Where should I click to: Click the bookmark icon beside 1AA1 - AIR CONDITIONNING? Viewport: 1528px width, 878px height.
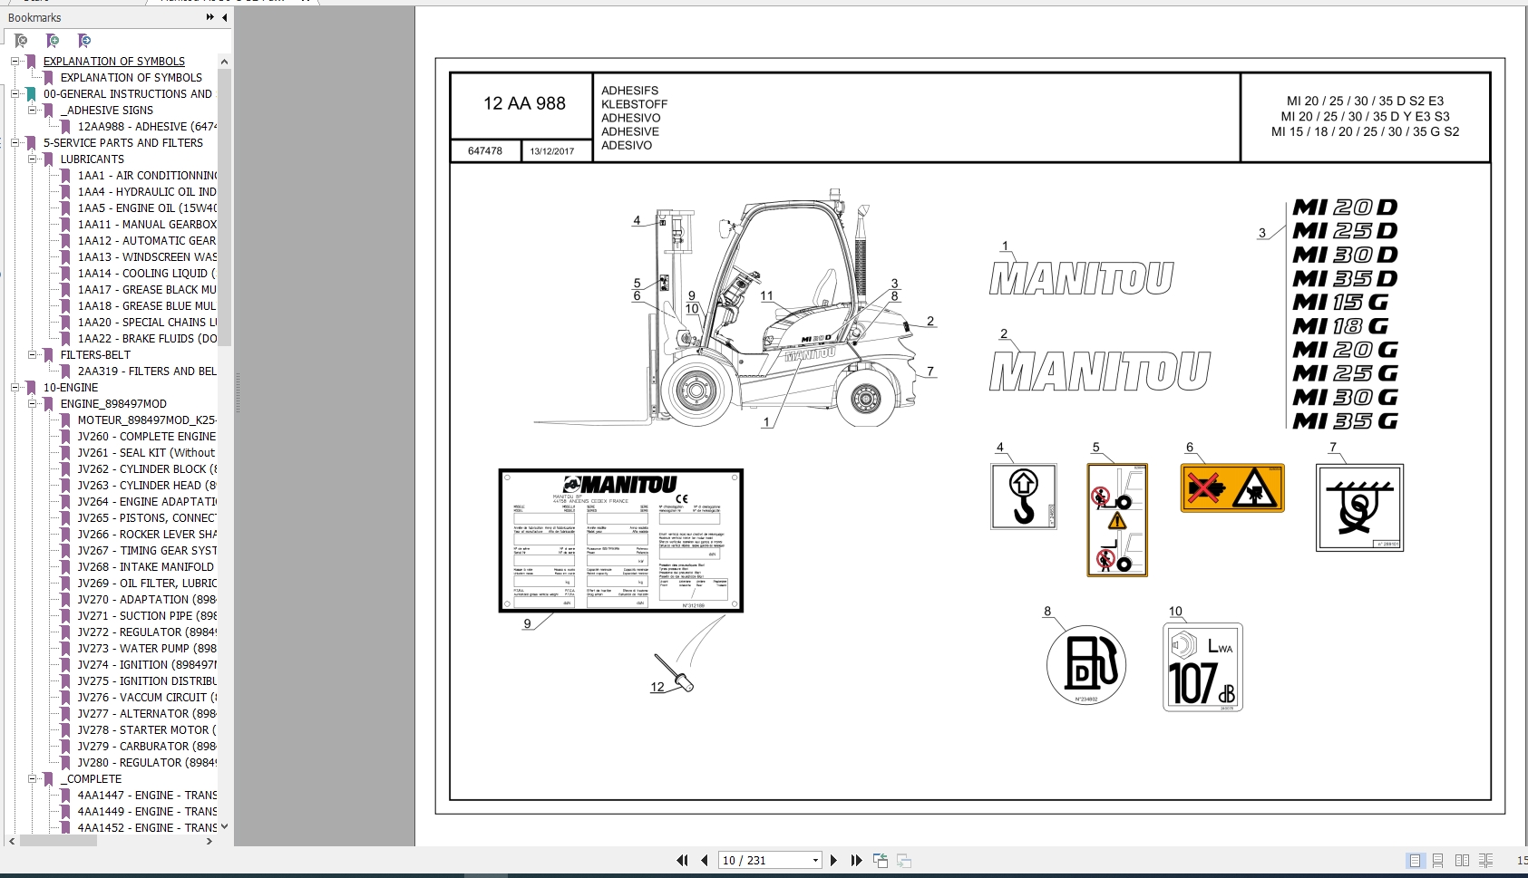[x=65, y=176]
